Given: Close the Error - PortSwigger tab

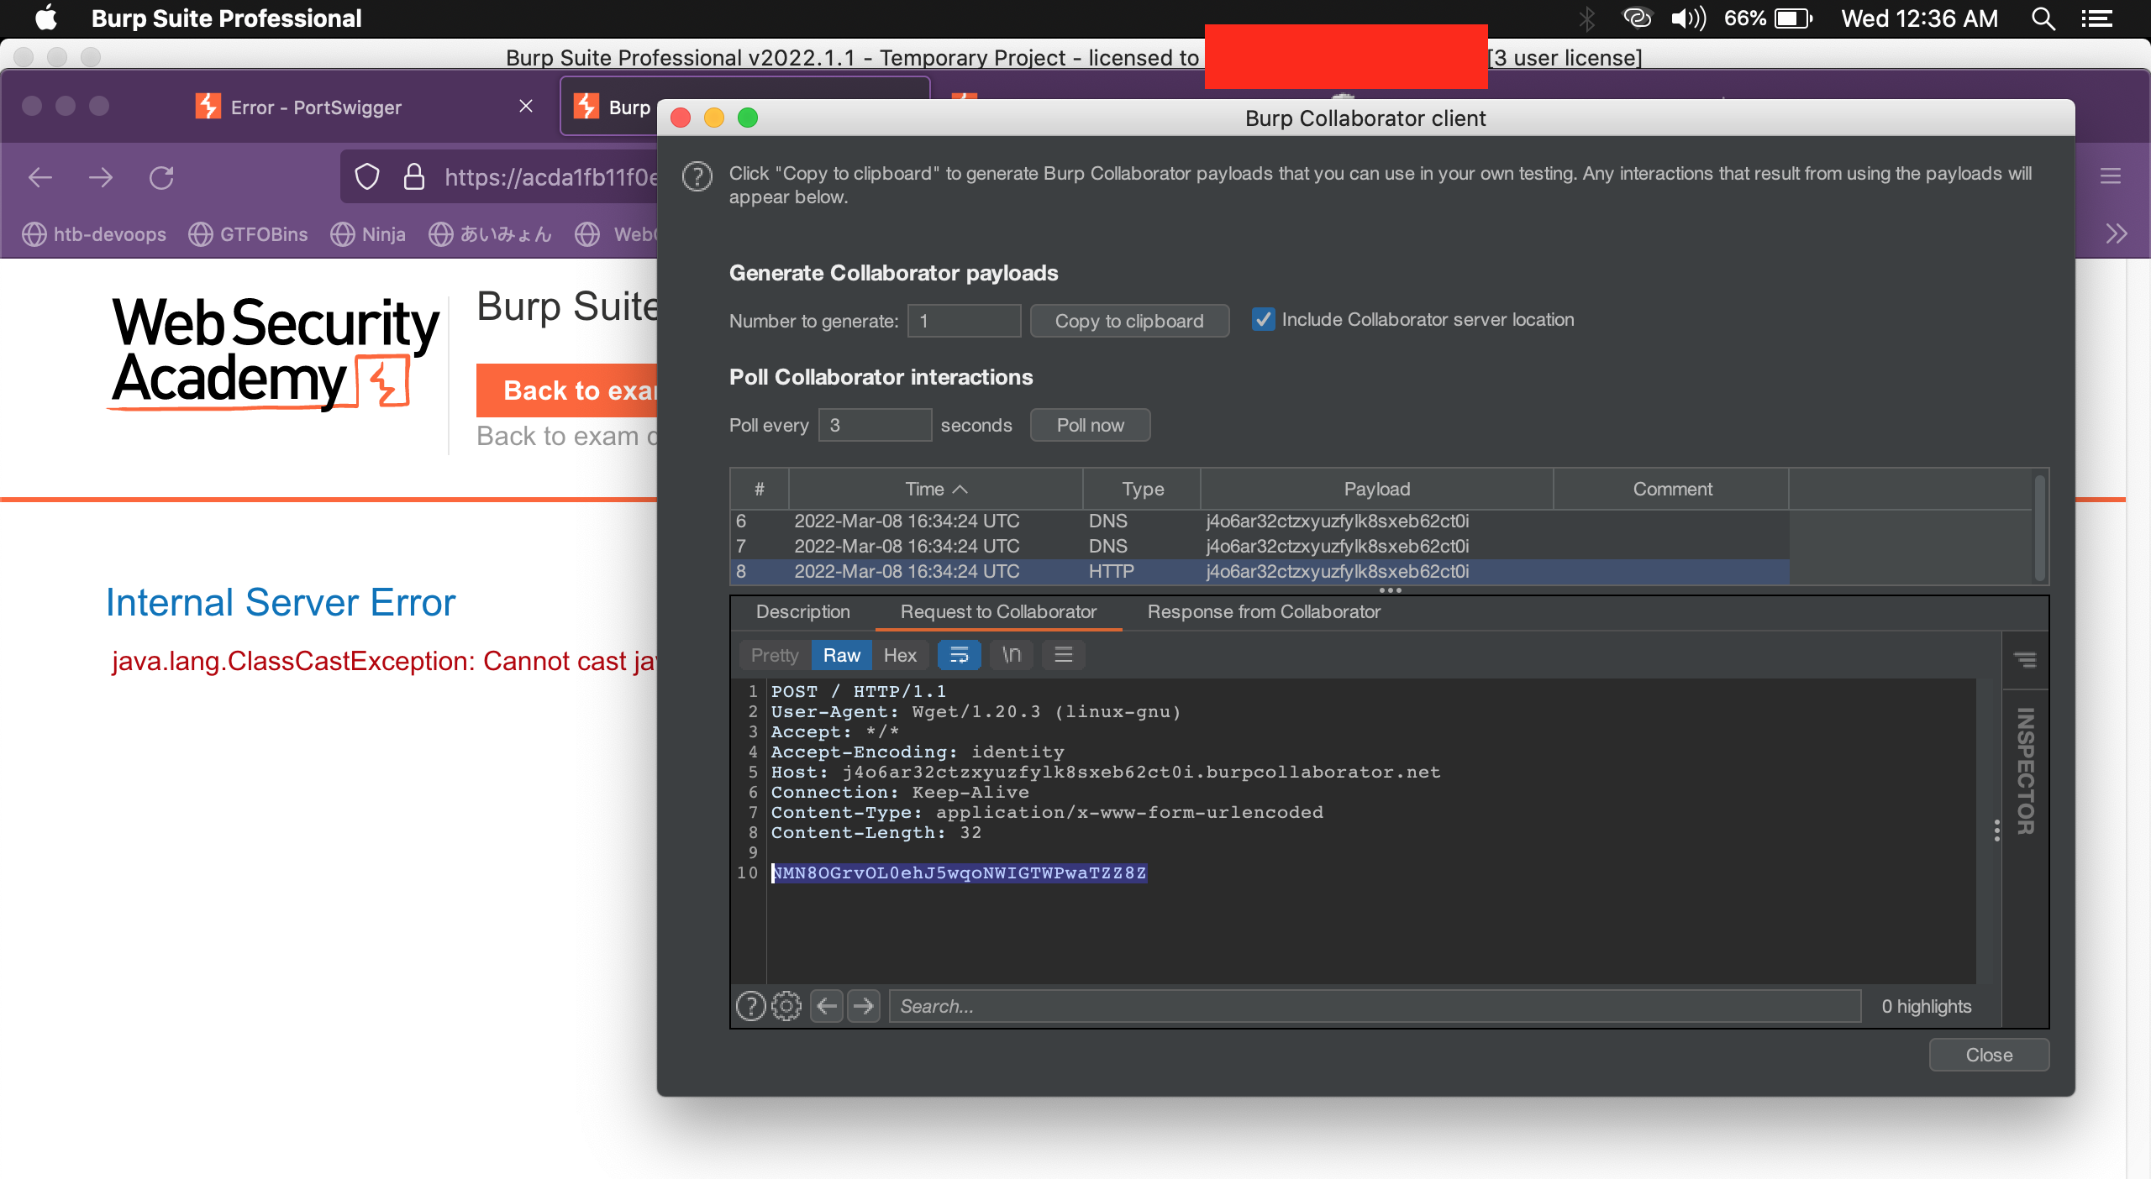Looking at the screenshot, I should pyautogui.click(x=526, y=106).
